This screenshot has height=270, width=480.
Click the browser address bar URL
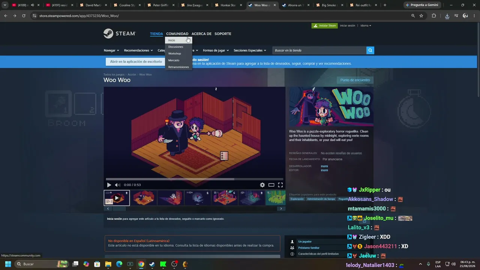coord(79,16)
